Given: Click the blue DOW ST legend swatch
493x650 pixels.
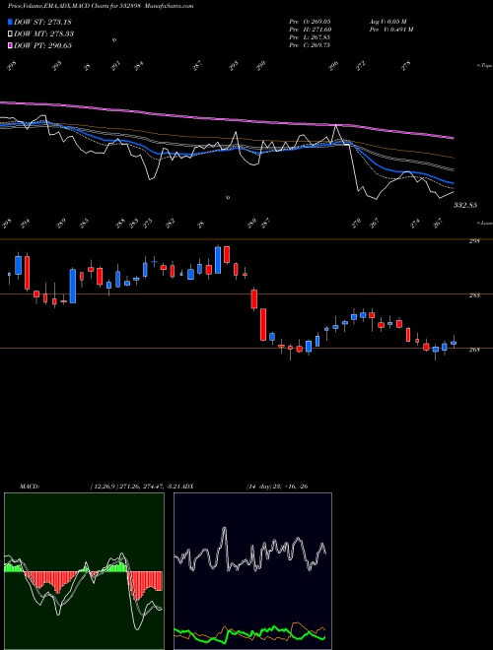Looking at the screenshot, I should 10,22.
